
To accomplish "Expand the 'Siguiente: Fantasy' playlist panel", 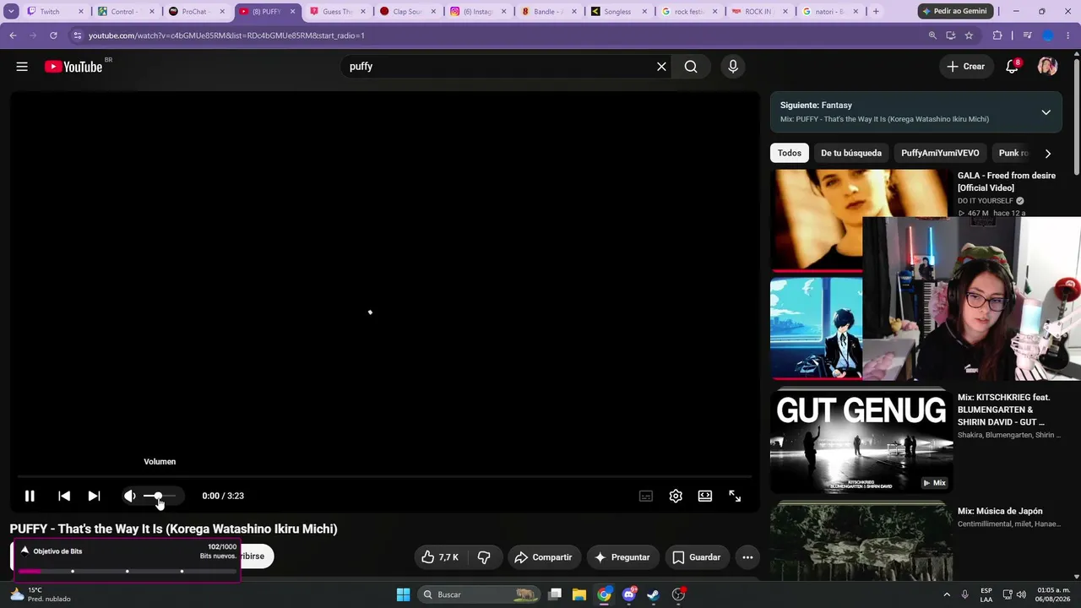I will [x=1046, y=112].
